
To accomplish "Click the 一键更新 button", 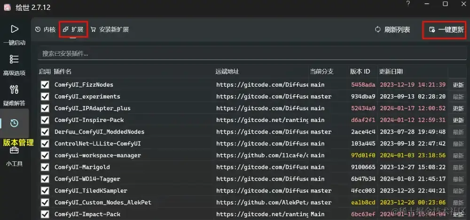I will [x=446, y=30].
